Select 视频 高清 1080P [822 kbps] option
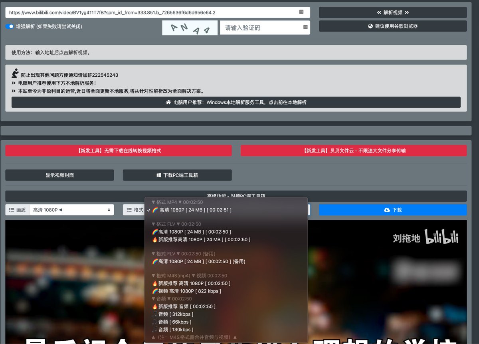 [x=226, y=291]
